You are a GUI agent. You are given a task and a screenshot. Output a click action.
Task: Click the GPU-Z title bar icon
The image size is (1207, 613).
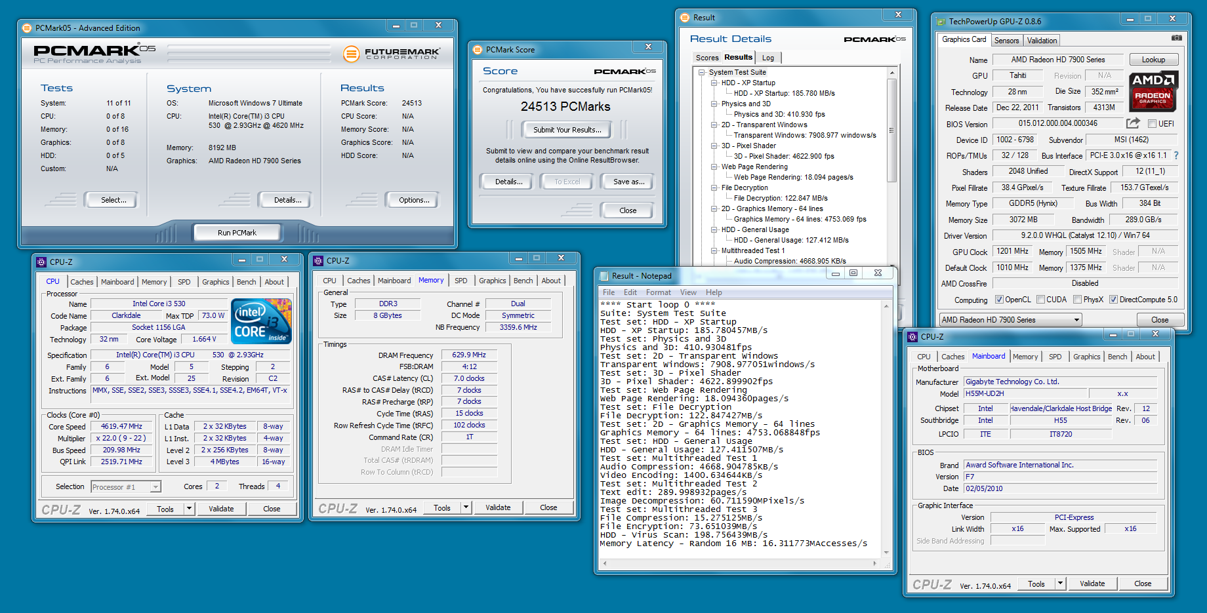(x=941, y=21)
